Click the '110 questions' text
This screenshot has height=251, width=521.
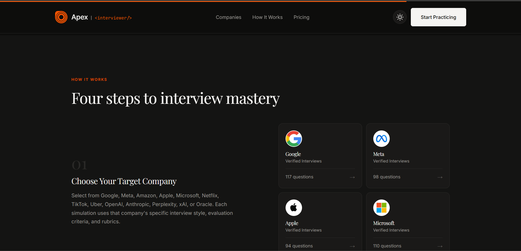point(387,246)
